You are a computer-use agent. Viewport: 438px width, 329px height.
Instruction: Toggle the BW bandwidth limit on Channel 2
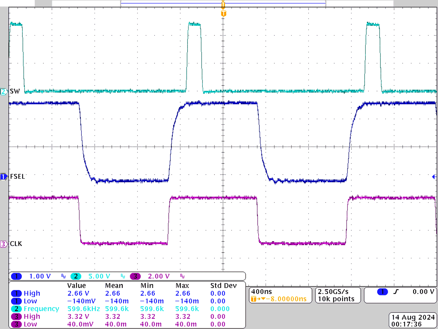pyautogui.click(x=122, y=276)
